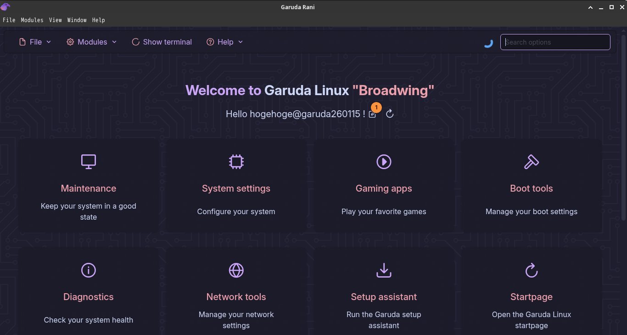The width and height of the screenshot is (627, 335).
Task: Click the Garuda app icon in the title bar
Action: point(6,7)
